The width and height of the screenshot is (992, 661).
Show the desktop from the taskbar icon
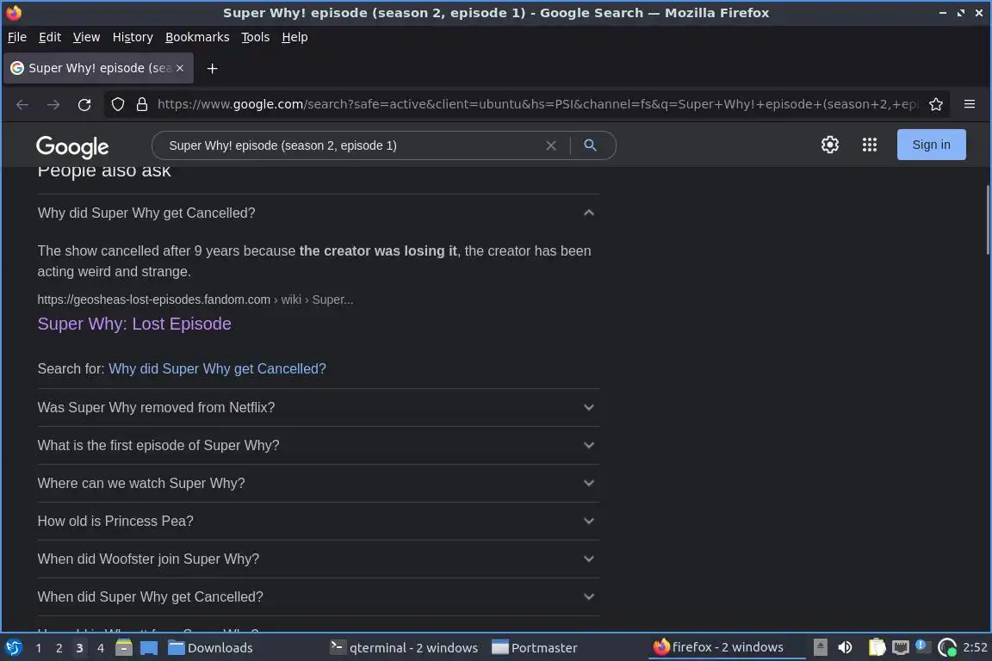pos(149,648)
